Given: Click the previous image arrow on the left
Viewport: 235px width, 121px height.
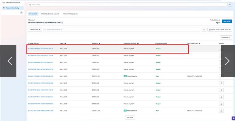Looking at the screenshot, I should (10, 61).
